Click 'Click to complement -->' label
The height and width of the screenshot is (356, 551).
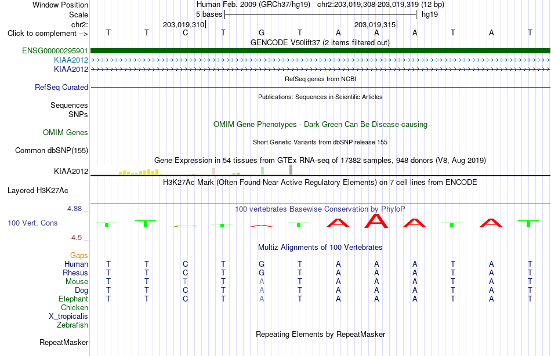[48, 34]
